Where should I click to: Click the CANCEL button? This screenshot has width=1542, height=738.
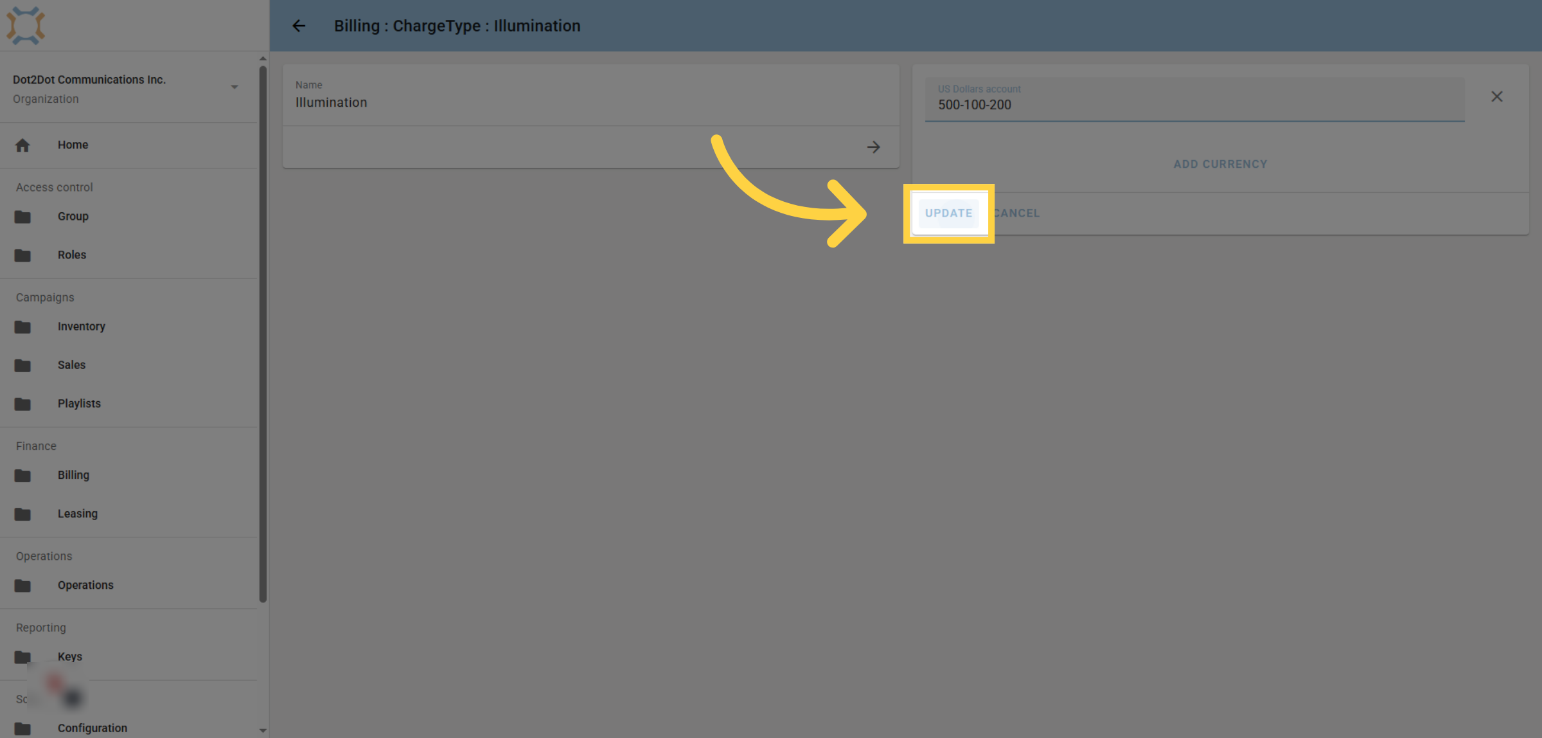1016,213
